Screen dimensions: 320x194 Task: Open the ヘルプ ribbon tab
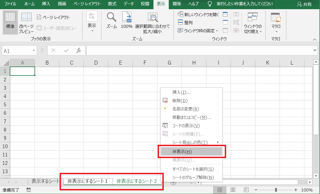(194, 4)
